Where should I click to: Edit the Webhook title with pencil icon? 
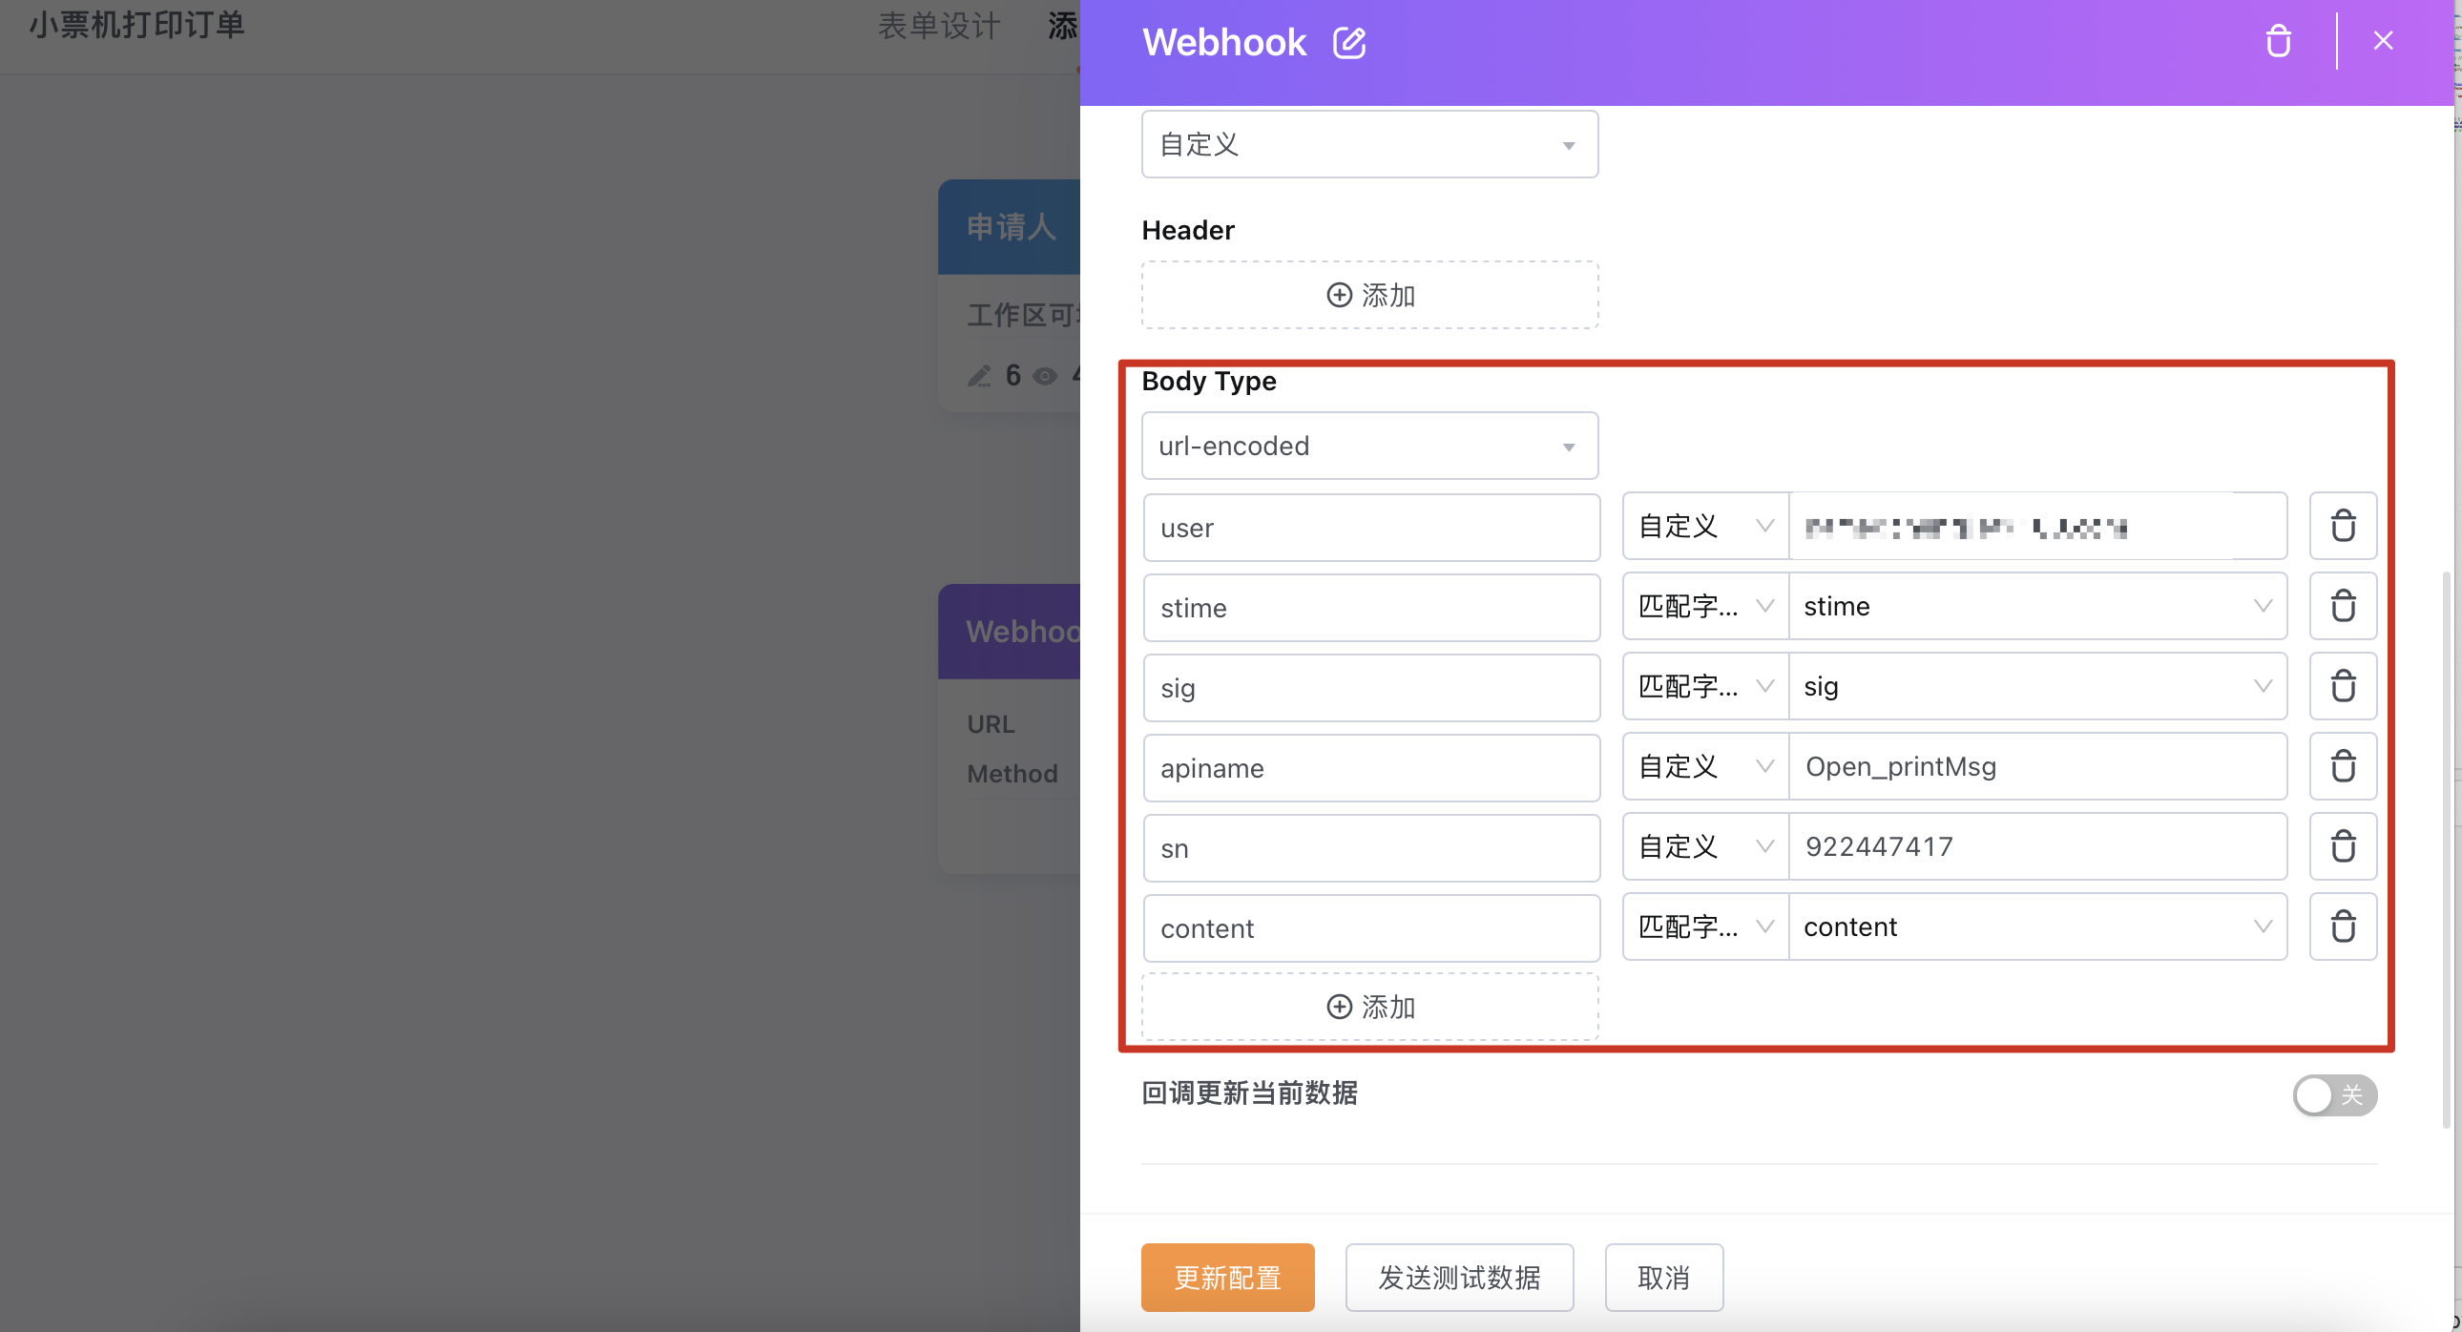pyautogui.click(x=1349, y=42)
